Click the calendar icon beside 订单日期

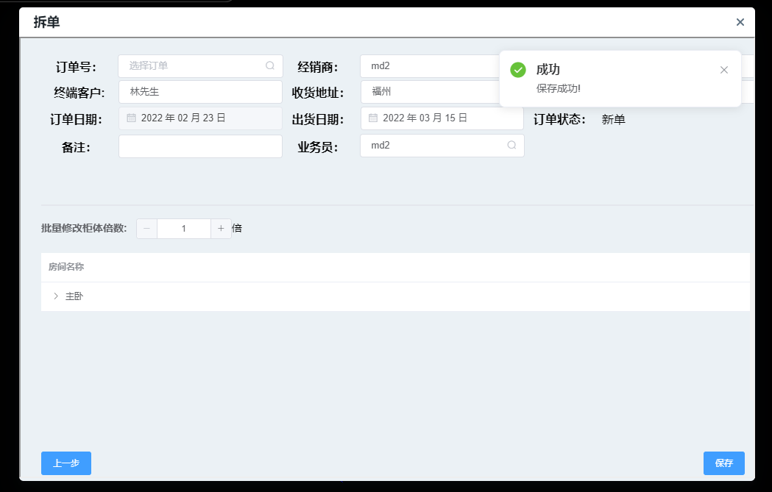point(131,118)
